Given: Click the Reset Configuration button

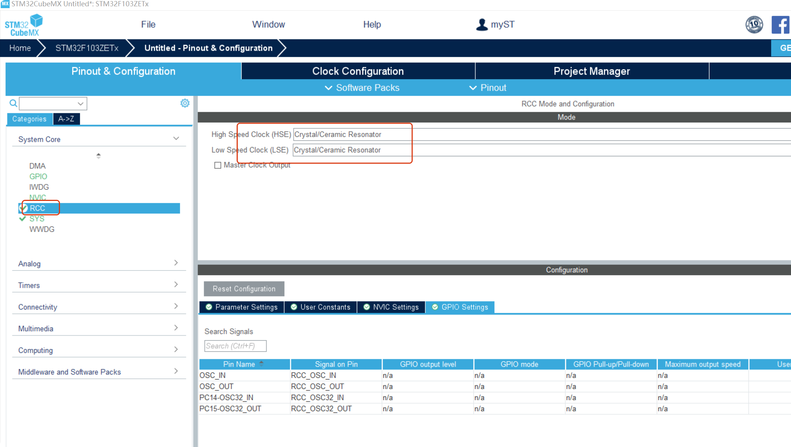Looking at the screenshot, I should pyautogui.click(x=244, y=289).
